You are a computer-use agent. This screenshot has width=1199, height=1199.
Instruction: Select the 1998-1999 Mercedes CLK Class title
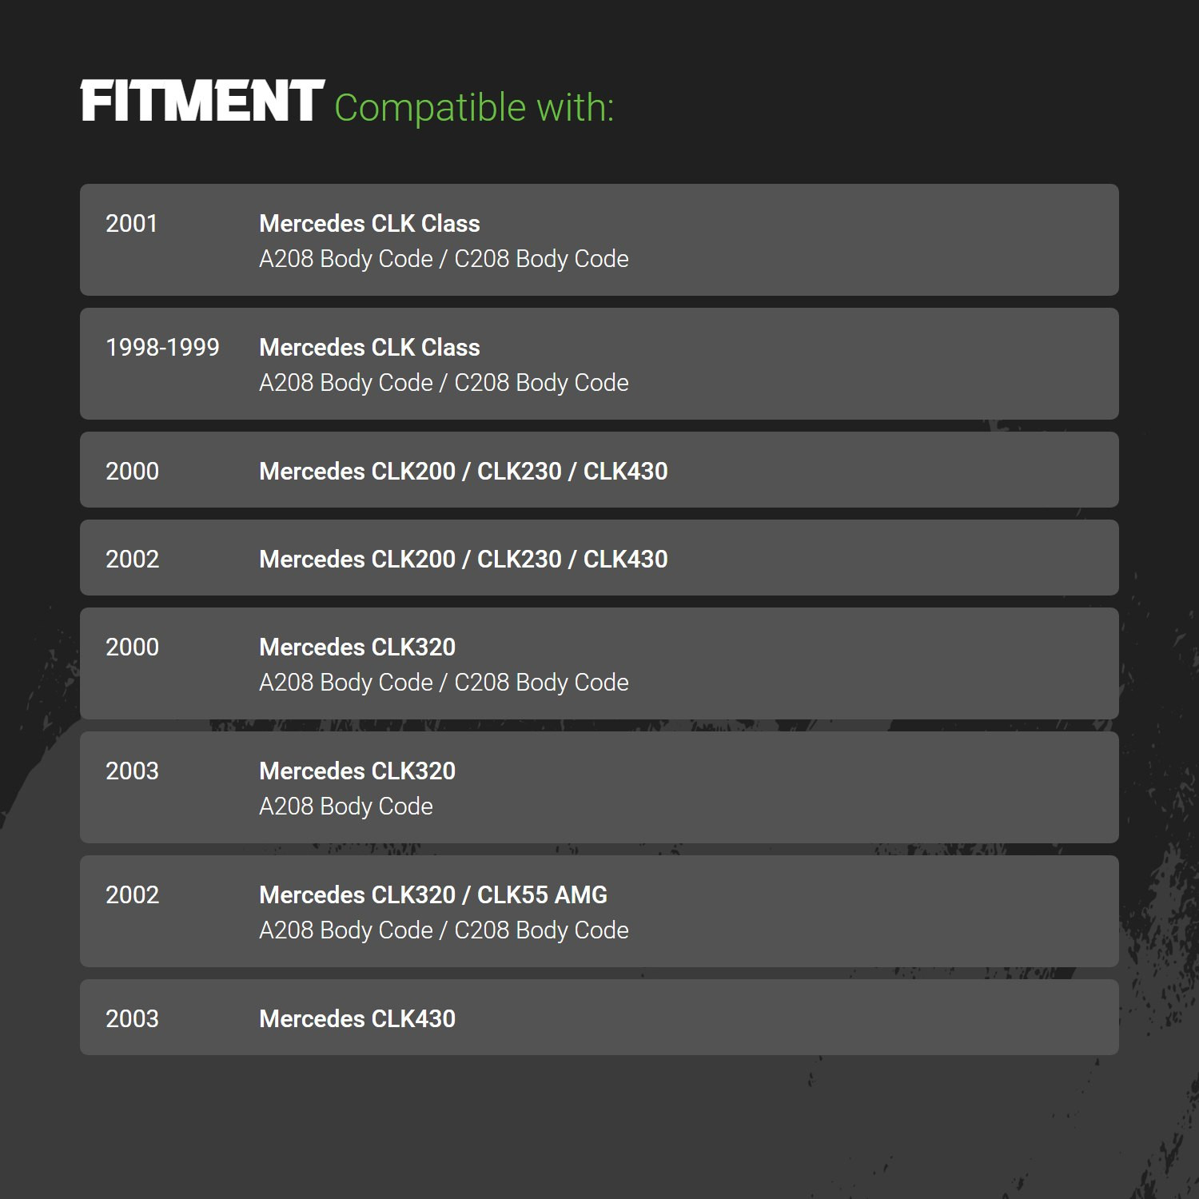pyautogui.click(x=369, y=348)
